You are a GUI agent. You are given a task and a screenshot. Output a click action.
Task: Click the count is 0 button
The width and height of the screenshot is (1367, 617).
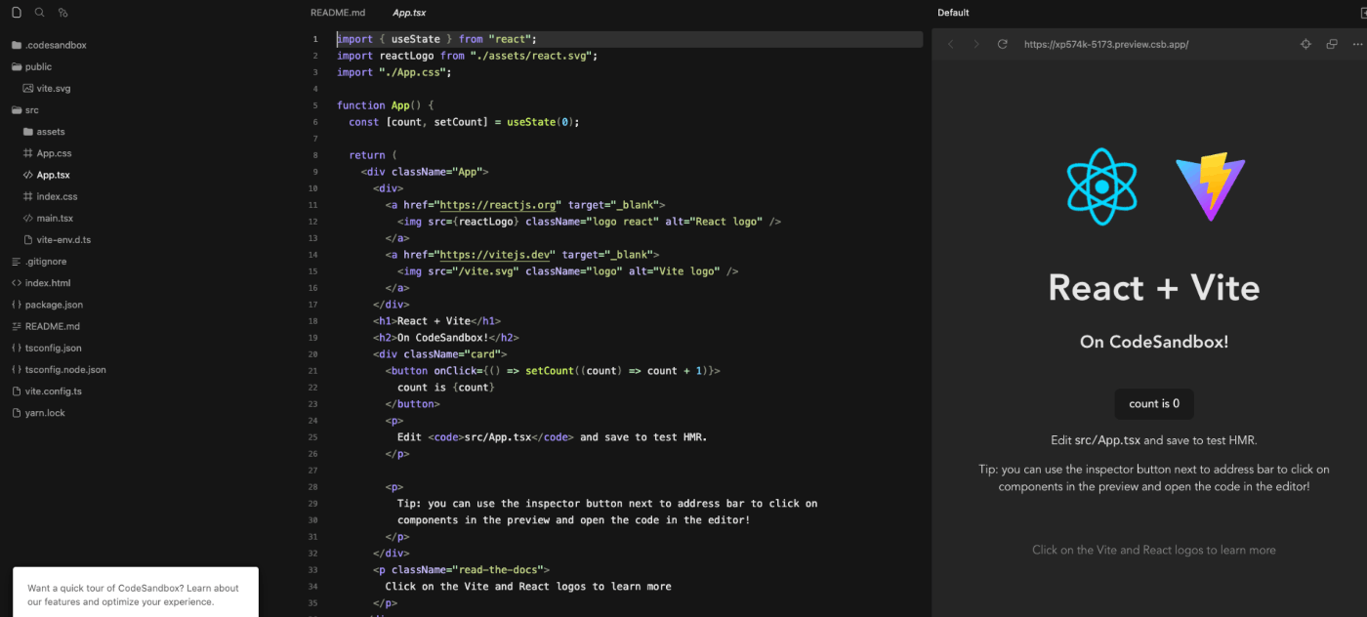[x=1153, y=403]
